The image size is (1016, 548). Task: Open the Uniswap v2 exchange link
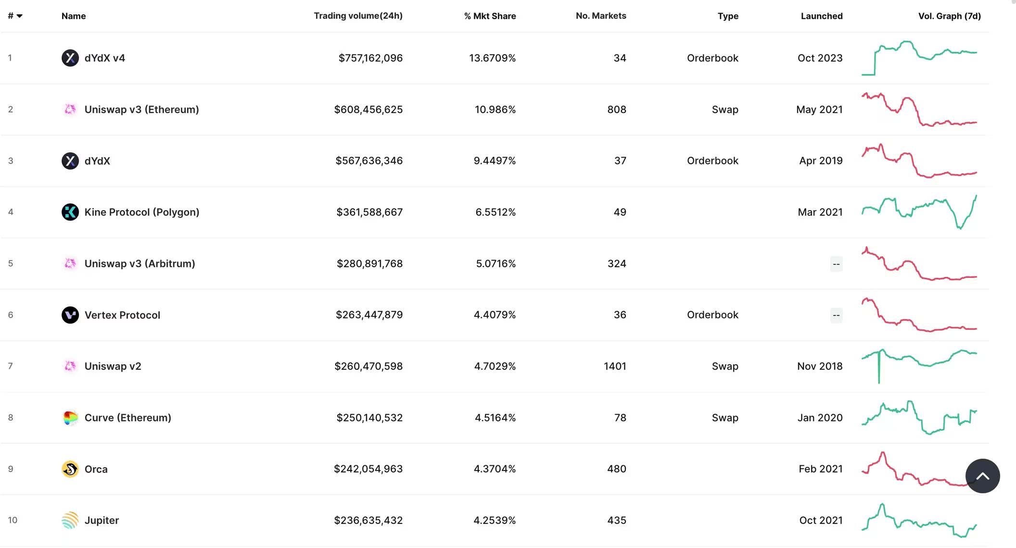tap(113, 366)
